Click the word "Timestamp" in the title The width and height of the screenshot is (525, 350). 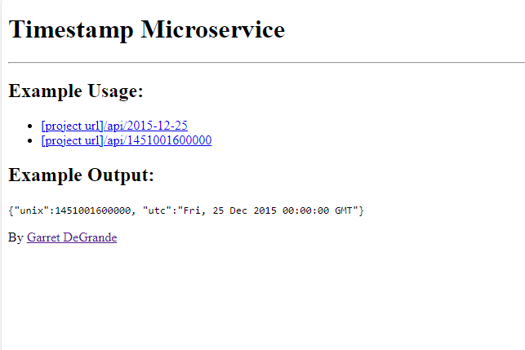point(71,30)
